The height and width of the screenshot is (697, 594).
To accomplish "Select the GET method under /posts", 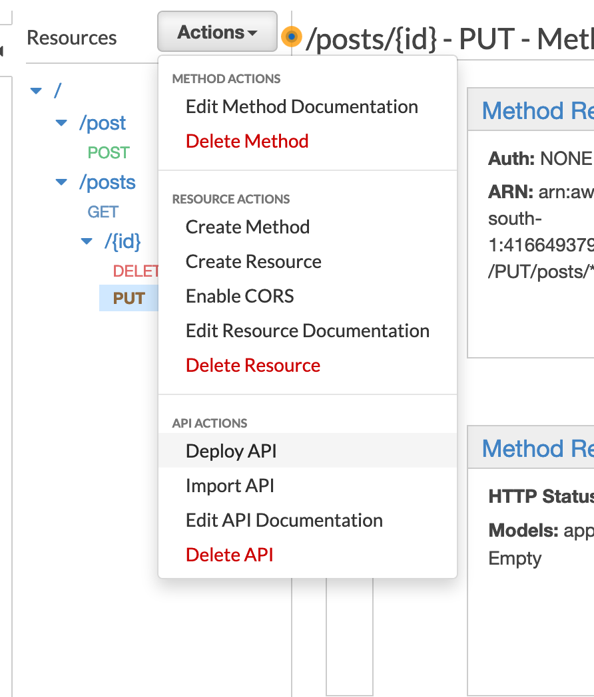I will click(103, 212).
